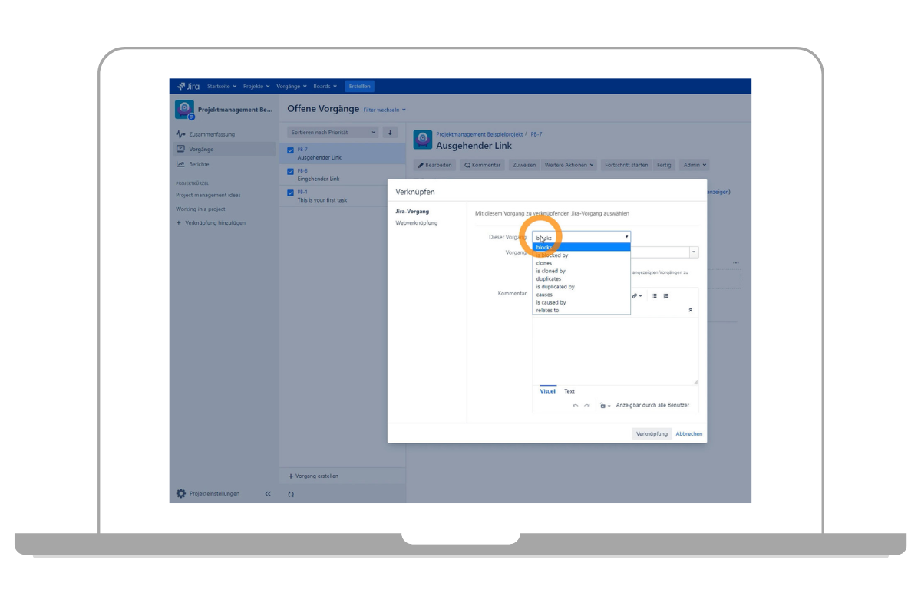
Task: Click the bulleted list icon in editor
Action: pyautogui.click(x=654, y=295)
